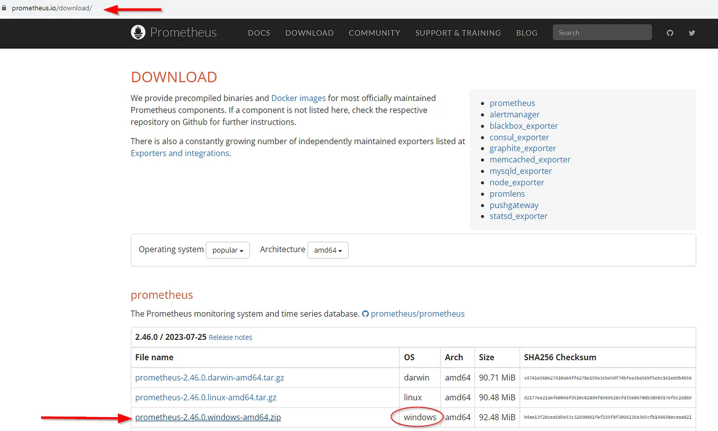
Task: Expand the Architecture amd64 dropdown
Action: tap(328, 250)
